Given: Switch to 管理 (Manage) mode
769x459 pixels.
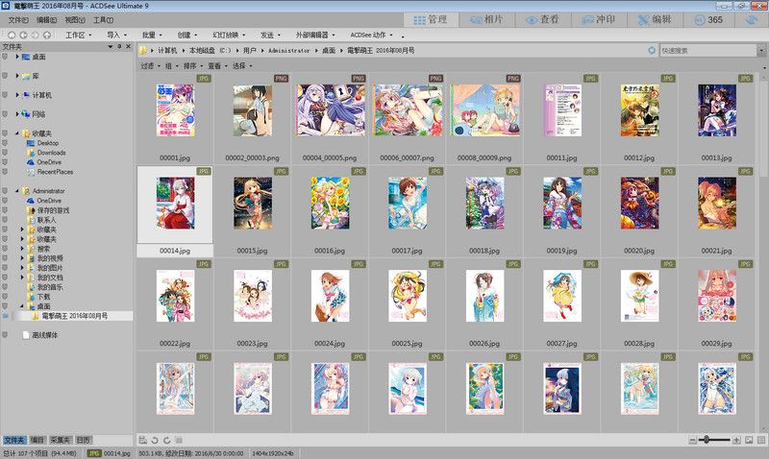Looking at the screenshot, I should 431,19.
